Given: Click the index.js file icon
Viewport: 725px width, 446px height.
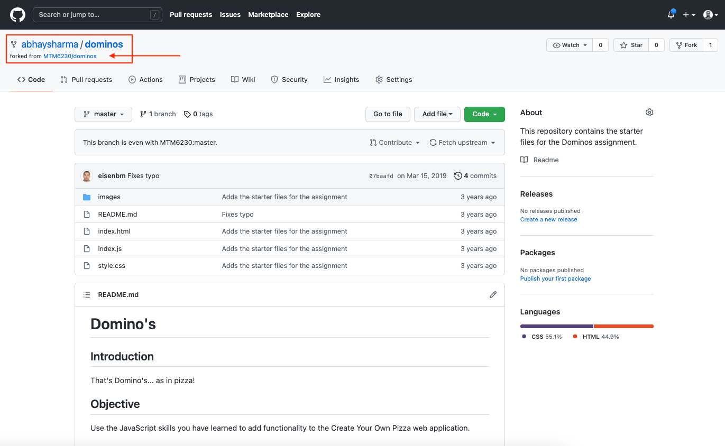Looking at the screenshot, I should [x=87, y=249].
